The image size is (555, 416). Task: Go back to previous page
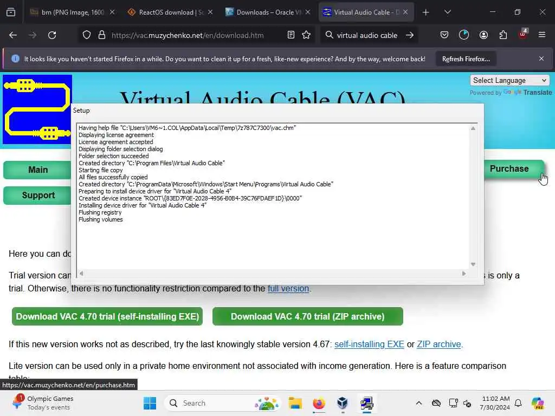point(13,35)
